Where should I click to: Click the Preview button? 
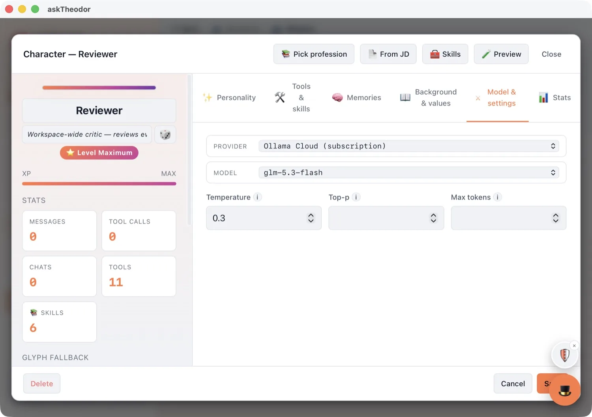coord(501,54)
